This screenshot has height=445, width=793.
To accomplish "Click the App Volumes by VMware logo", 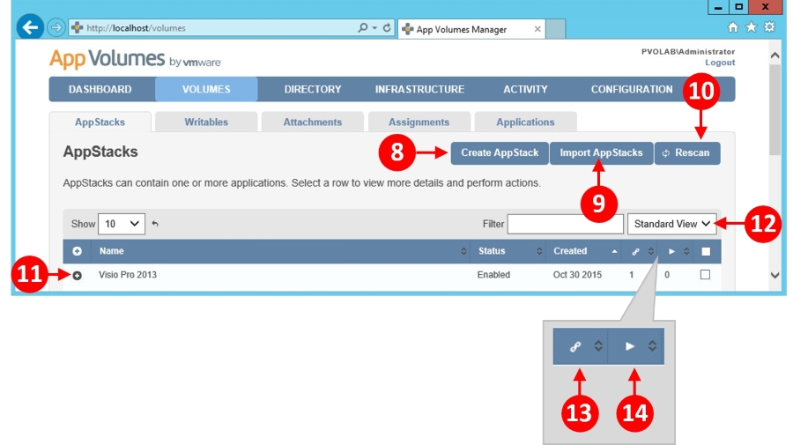I will pos(135,59).
